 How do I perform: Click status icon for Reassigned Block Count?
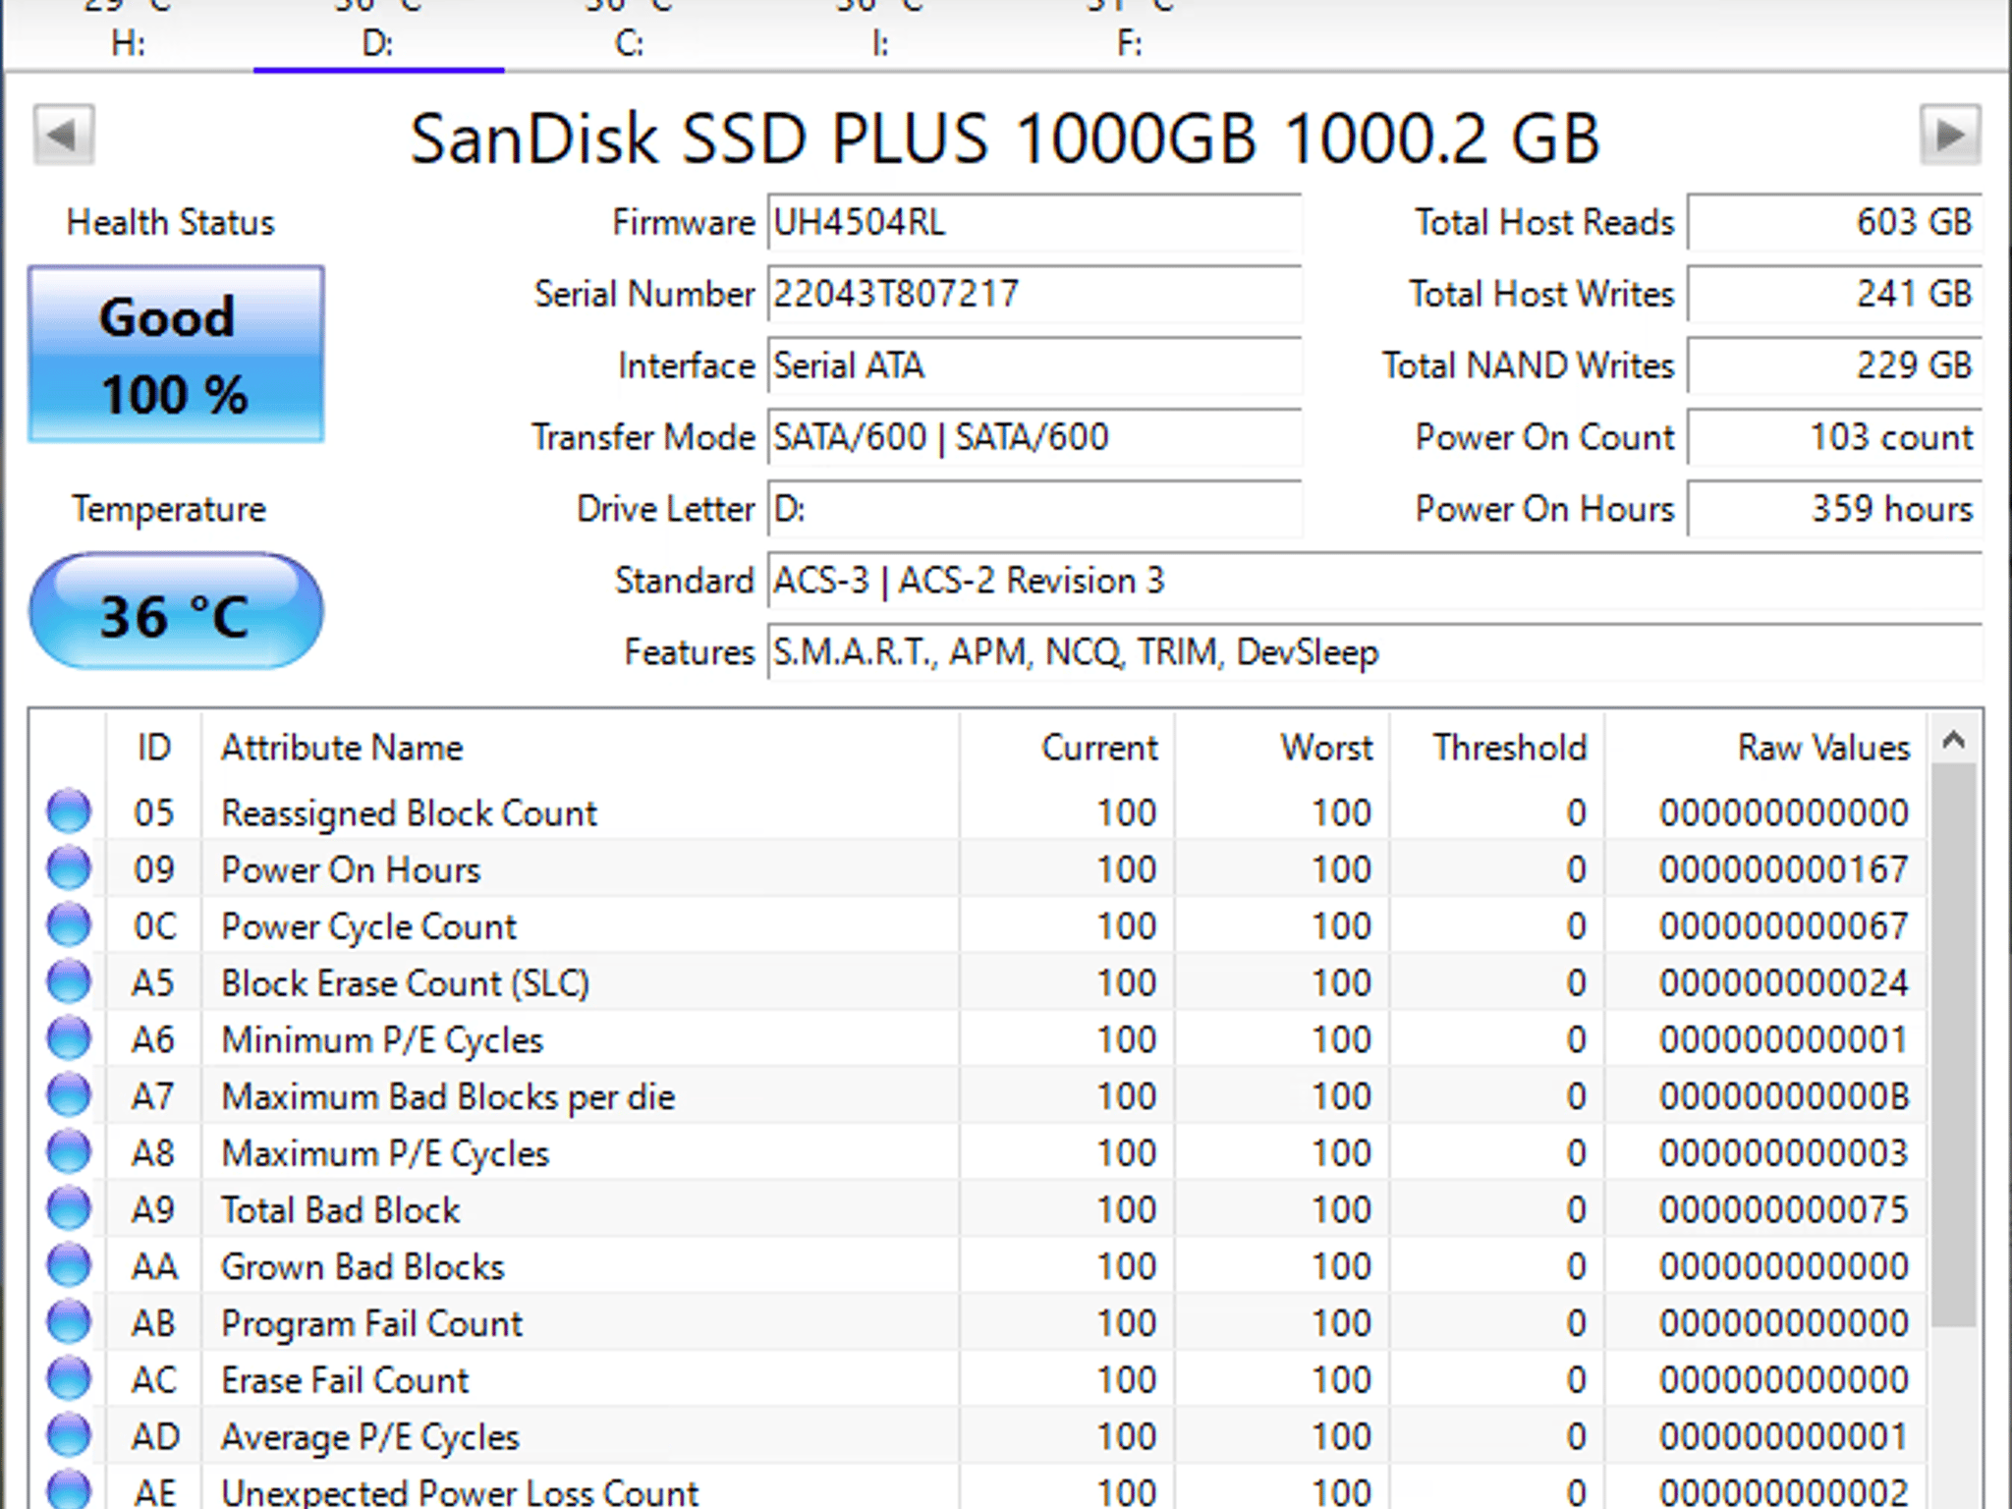[69, 811]
